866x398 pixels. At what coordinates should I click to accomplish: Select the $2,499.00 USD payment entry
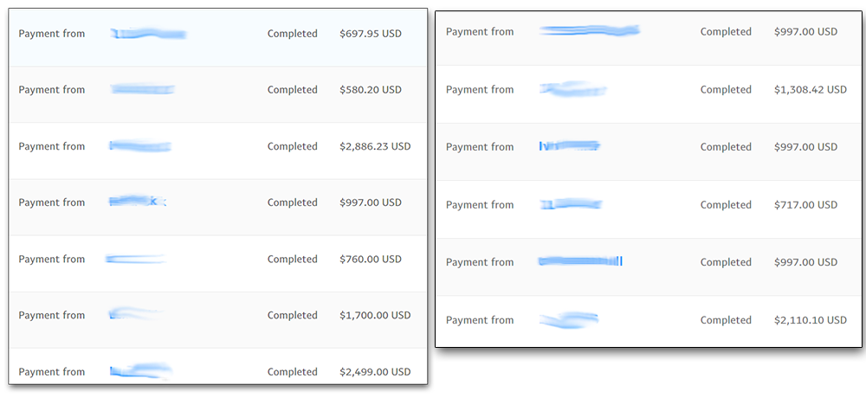[x=217, y=366]
